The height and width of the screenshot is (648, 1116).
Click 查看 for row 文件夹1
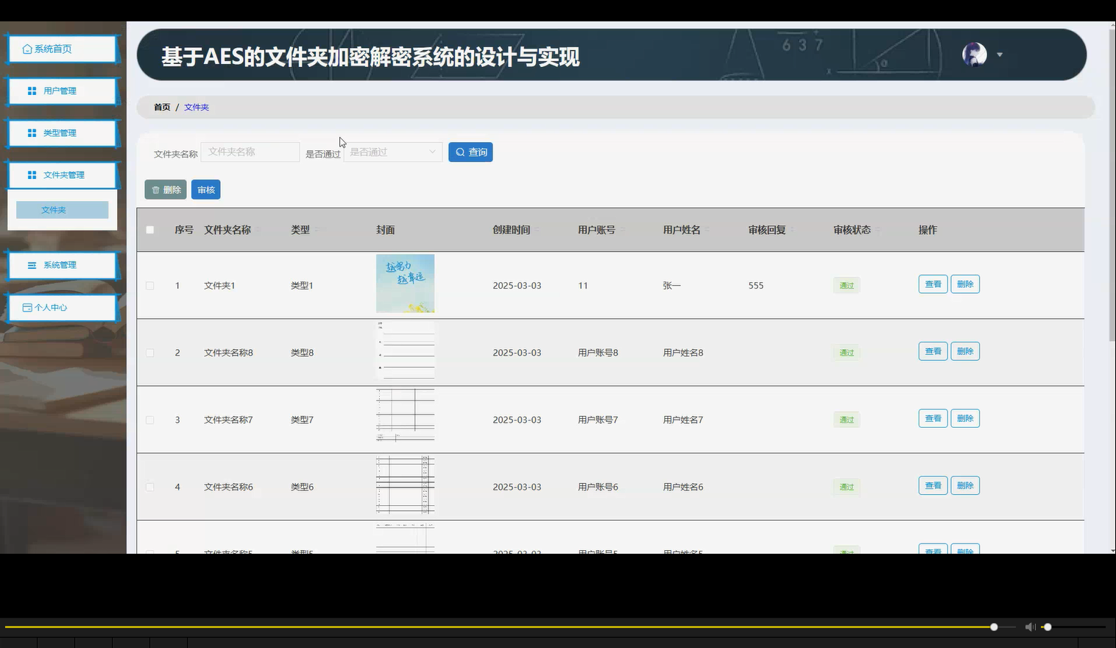pyautogui.click(x=933, y=284)
